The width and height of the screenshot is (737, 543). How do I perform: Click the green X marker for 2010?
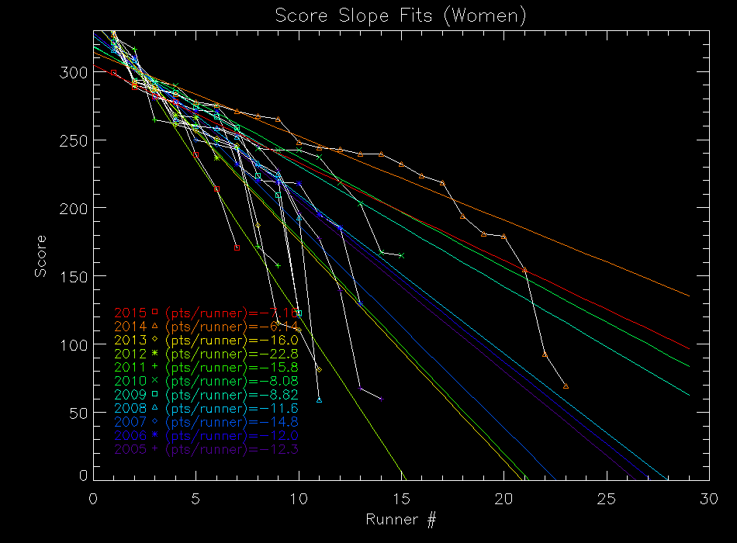[x=154, y=380]
